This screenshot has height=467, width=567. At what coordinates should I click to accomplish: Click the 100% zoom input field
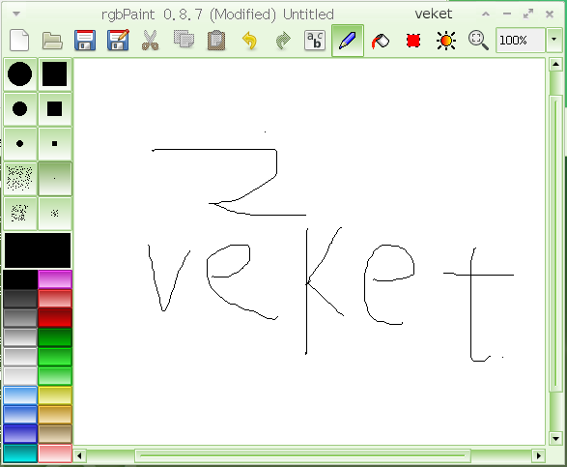point(520,40)
